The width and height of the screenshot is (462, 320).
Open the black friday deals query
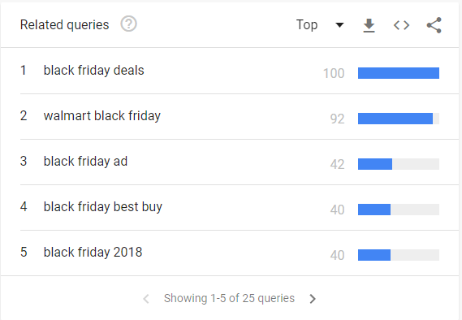[x=93, y=71]
